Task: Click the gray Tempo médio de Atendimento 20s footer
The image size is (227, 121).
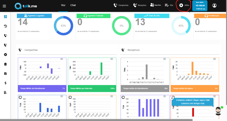Action: (x=145, y=89)
